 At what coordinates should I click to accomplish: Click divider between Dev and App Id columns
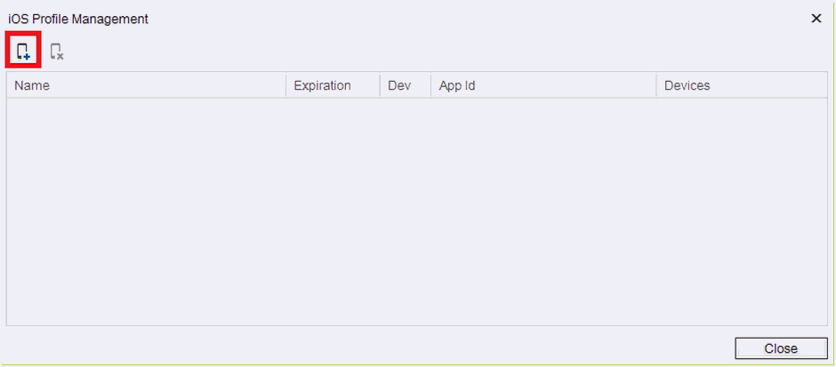pyautogui.click(x=430, y=85)
